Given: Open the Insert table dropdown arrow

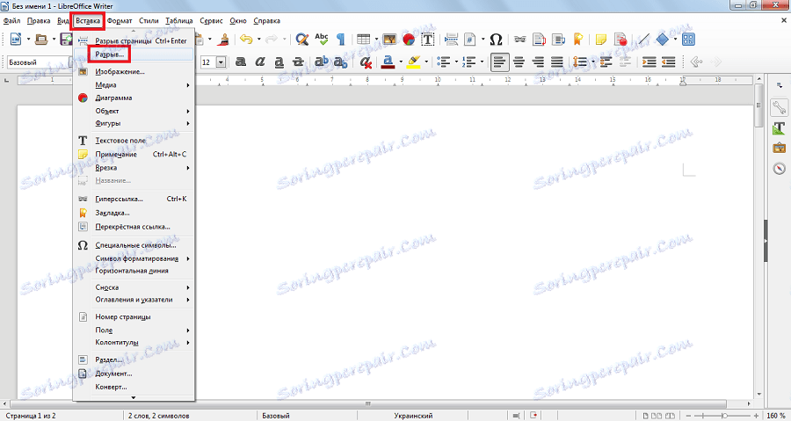Looking at the screenshot, I should (376, 40).
